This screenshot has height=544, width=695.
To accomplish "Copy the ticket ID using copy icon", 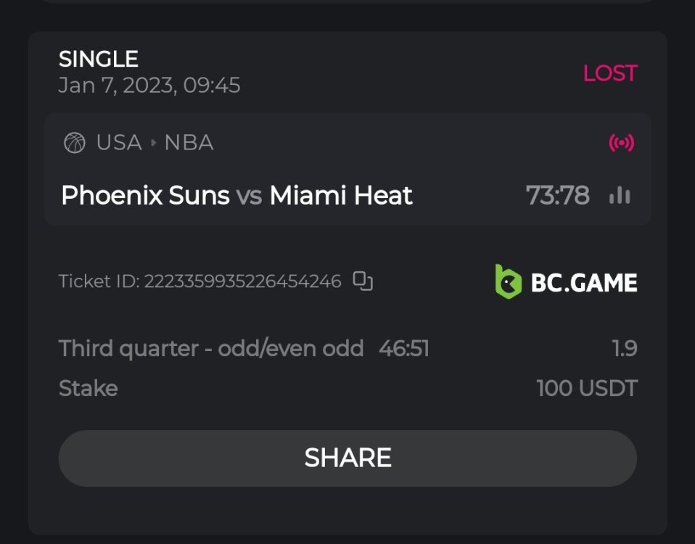I will 363,281.
